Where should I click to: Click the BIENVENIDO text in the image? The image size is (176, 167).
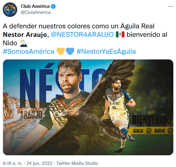pos(152,120)
